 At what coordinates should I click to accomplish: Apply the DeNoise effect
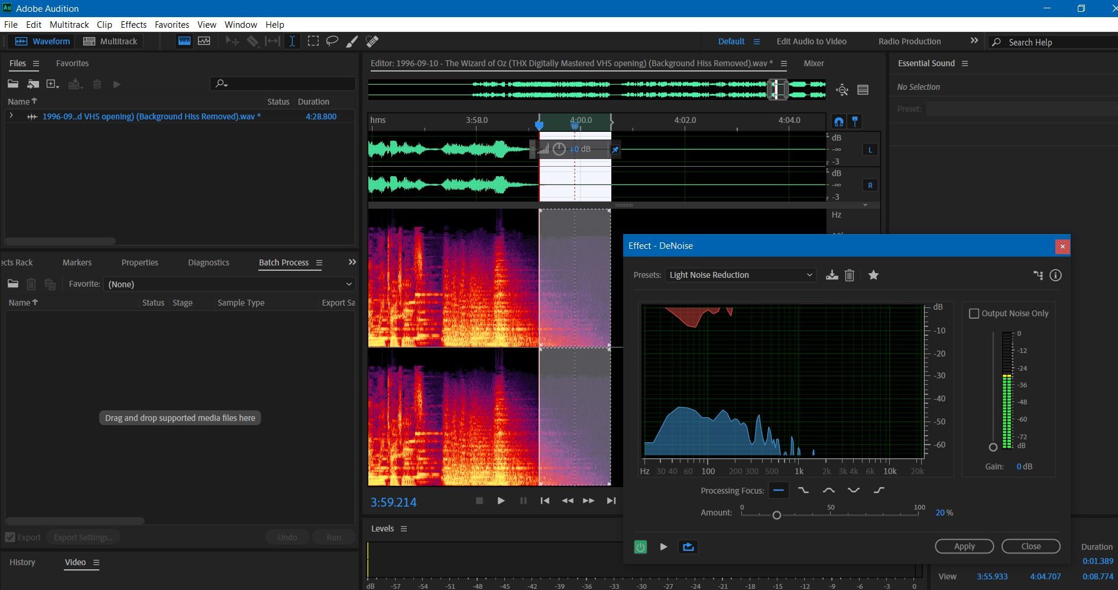[x=964, y=546]
